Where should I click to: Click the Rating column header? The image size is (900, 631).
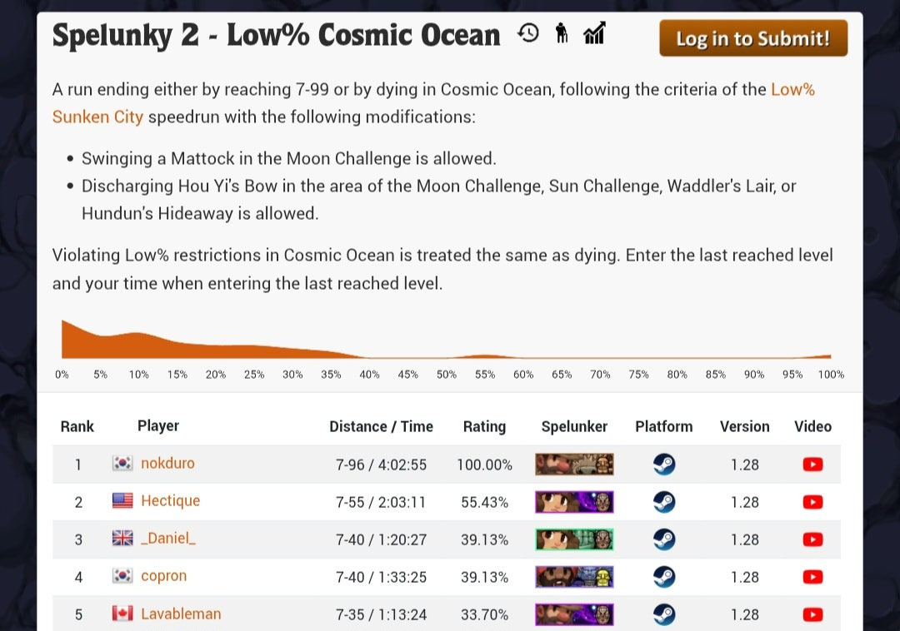(x=484, y=426)
